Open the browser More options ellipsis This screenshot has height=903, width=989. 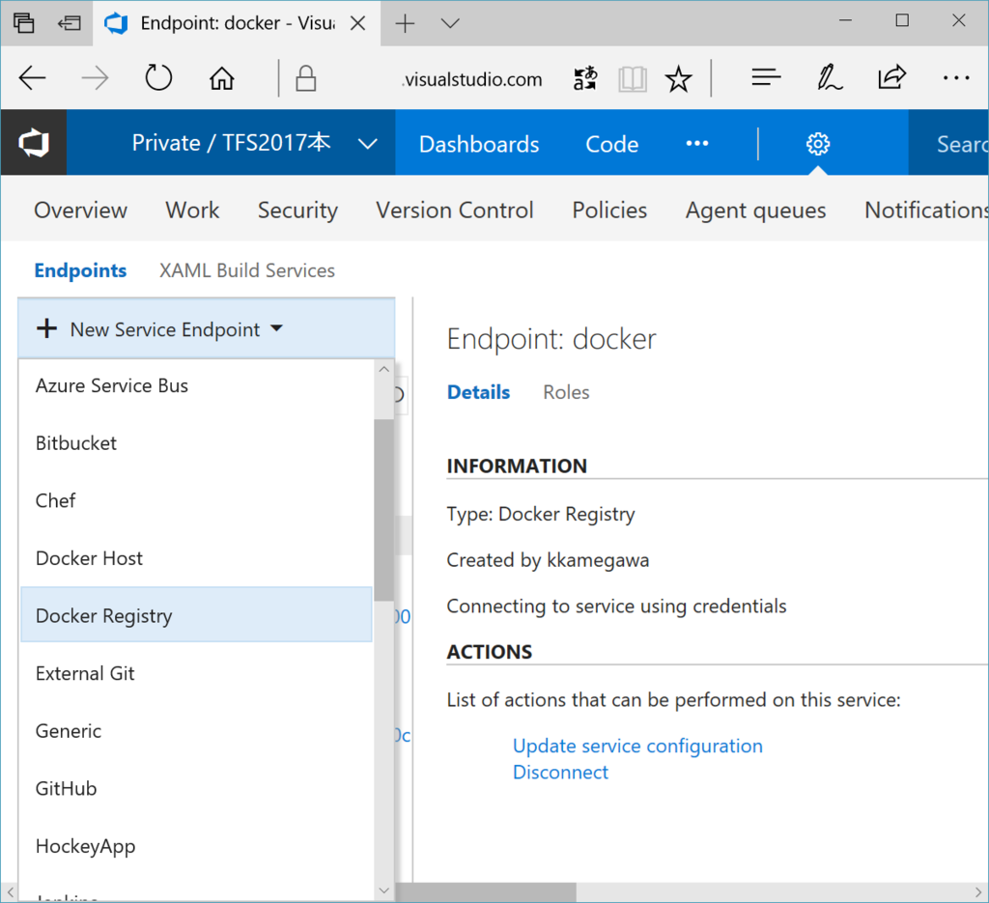(955, 78)
